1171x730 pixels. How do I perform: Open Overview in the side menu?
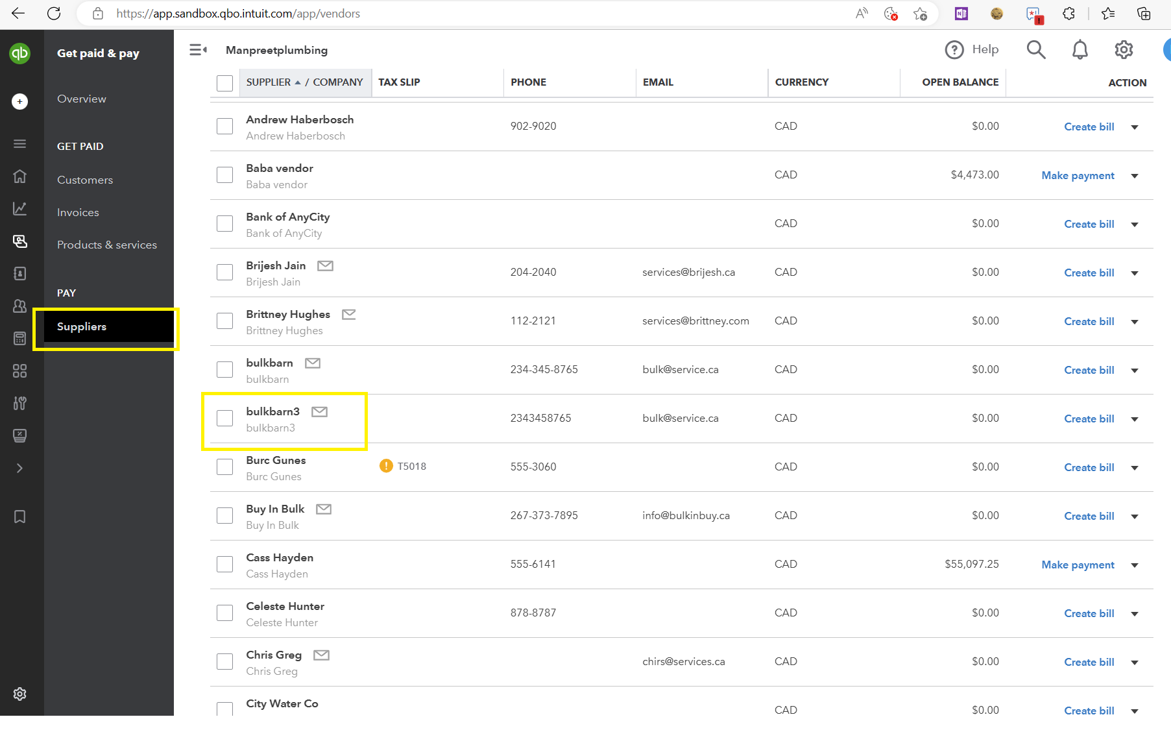pos(82,99)
